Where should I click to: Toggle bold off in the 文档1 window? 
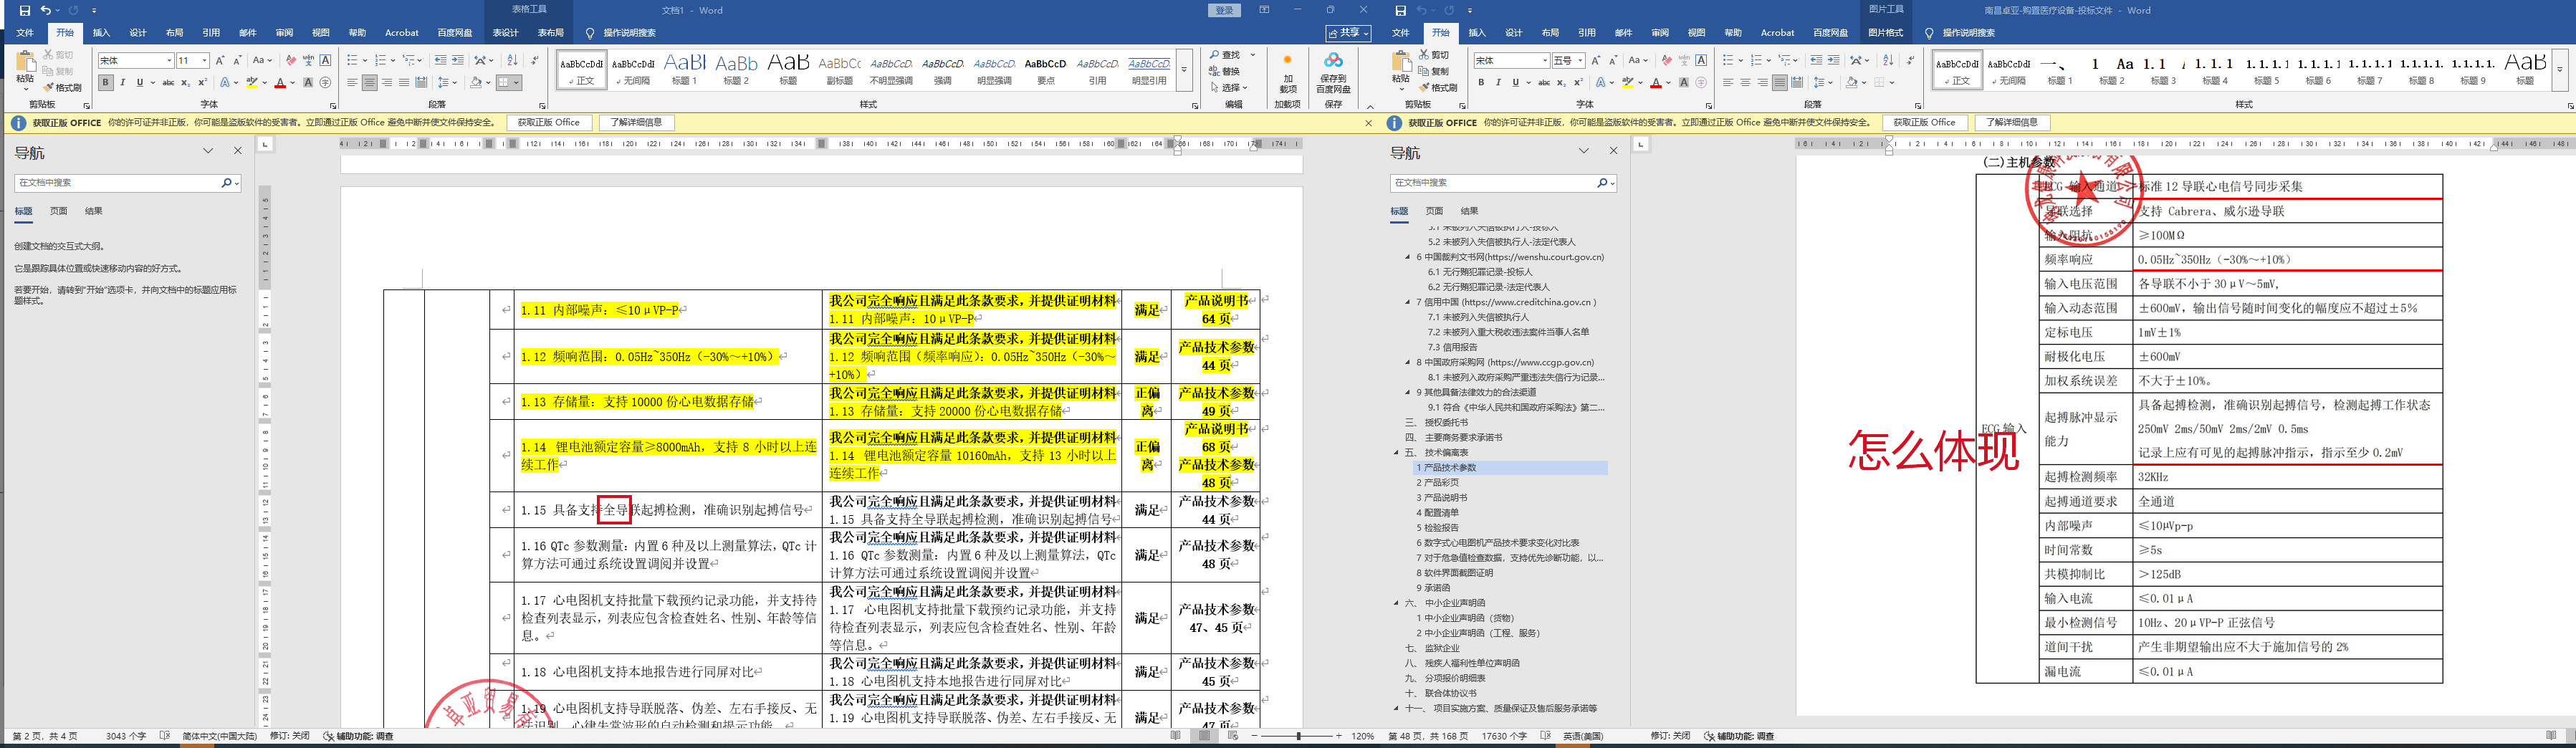106,83
